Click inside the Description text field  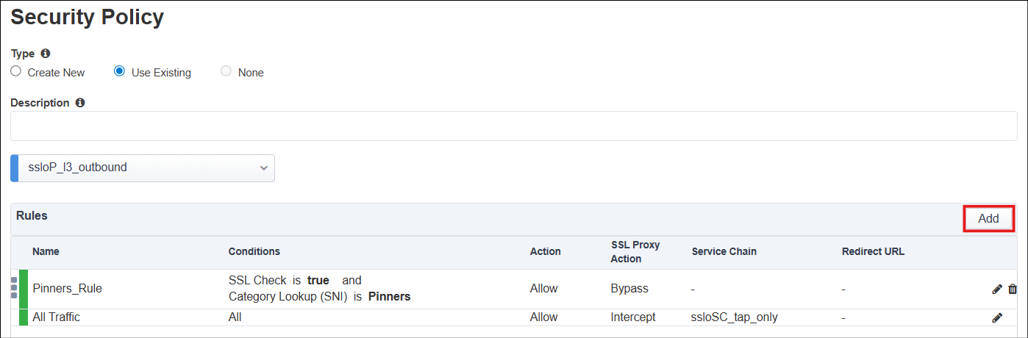coord(513,126)
